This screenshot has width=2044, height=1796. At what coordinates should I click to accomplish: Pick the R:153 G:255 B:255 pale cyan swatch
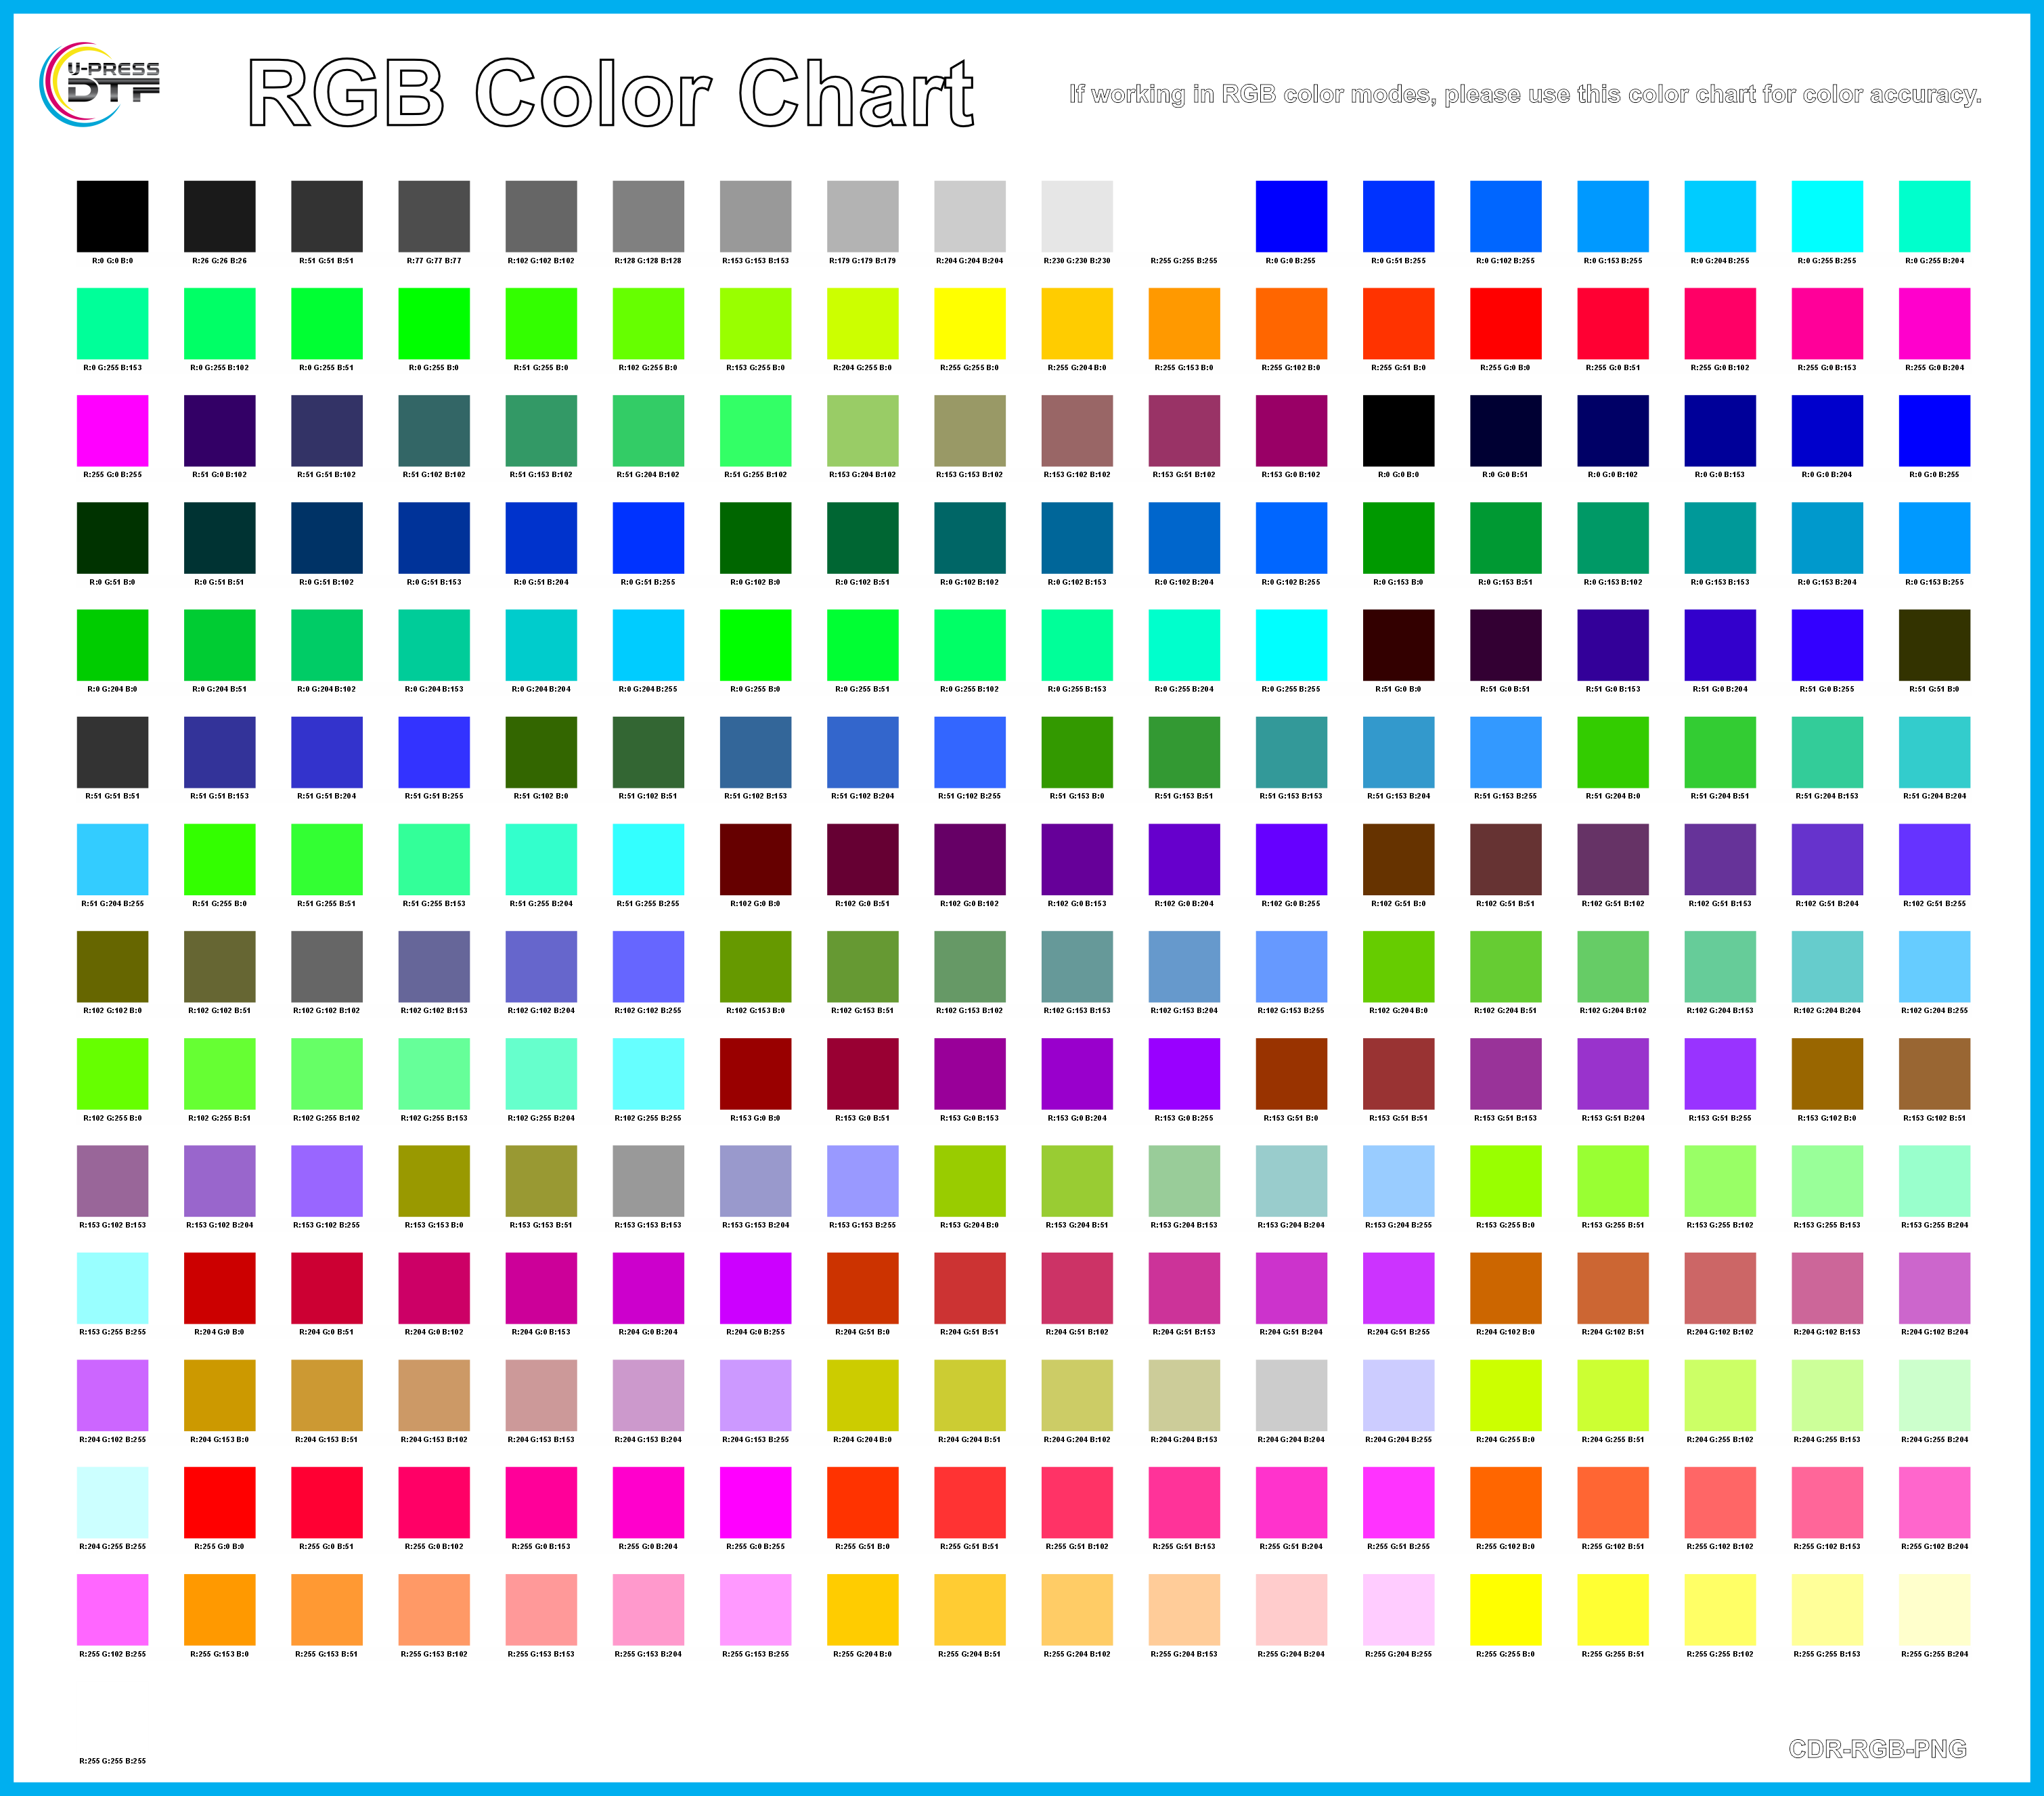(x=113, y=1288)
